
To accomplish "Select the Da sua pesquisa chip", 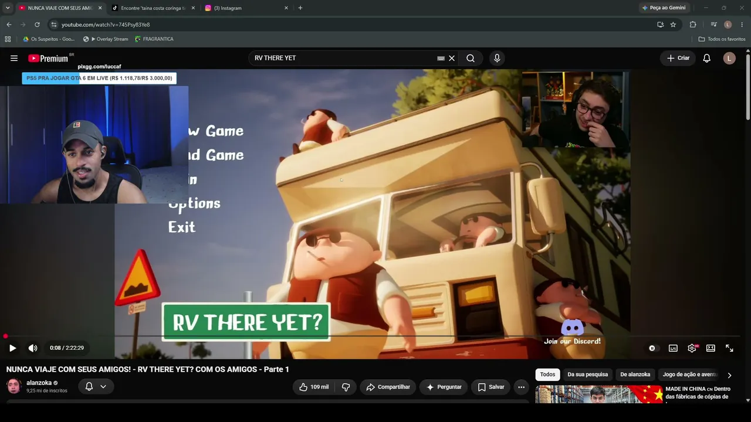I will (x=587, y=375).
